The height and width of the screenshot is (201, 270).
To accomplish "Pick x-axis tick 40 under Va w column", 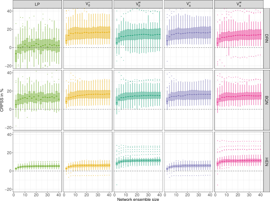I will 260,195.
